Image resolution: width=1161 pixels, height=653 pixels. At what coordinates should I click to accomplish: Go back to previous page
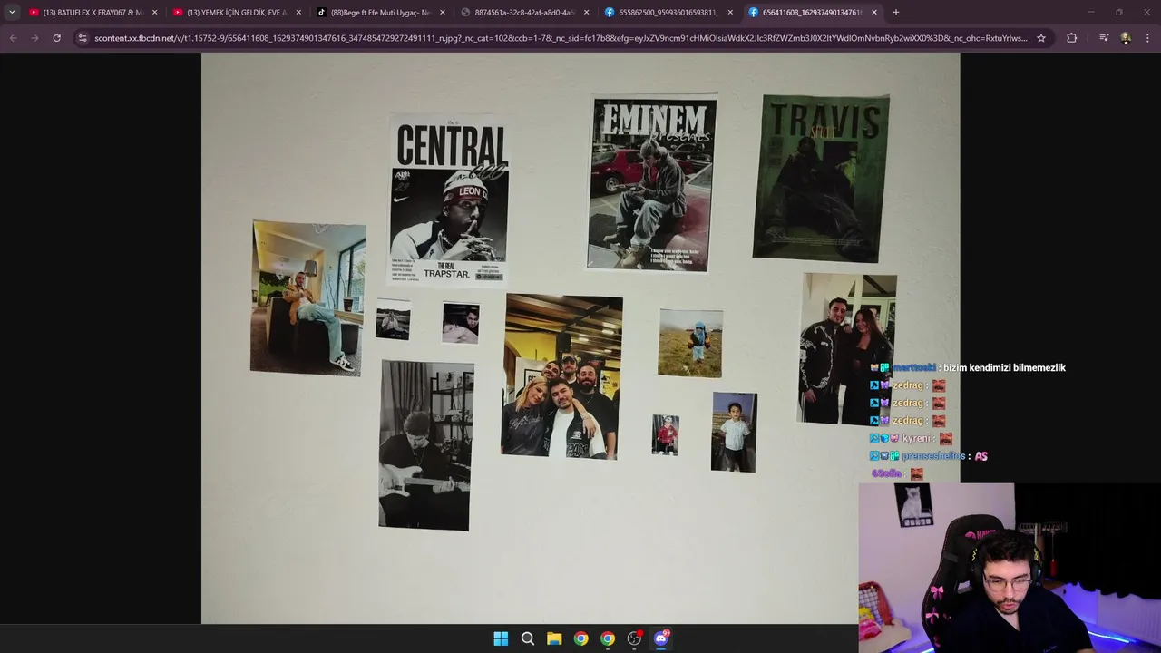(x=13, y=38)
